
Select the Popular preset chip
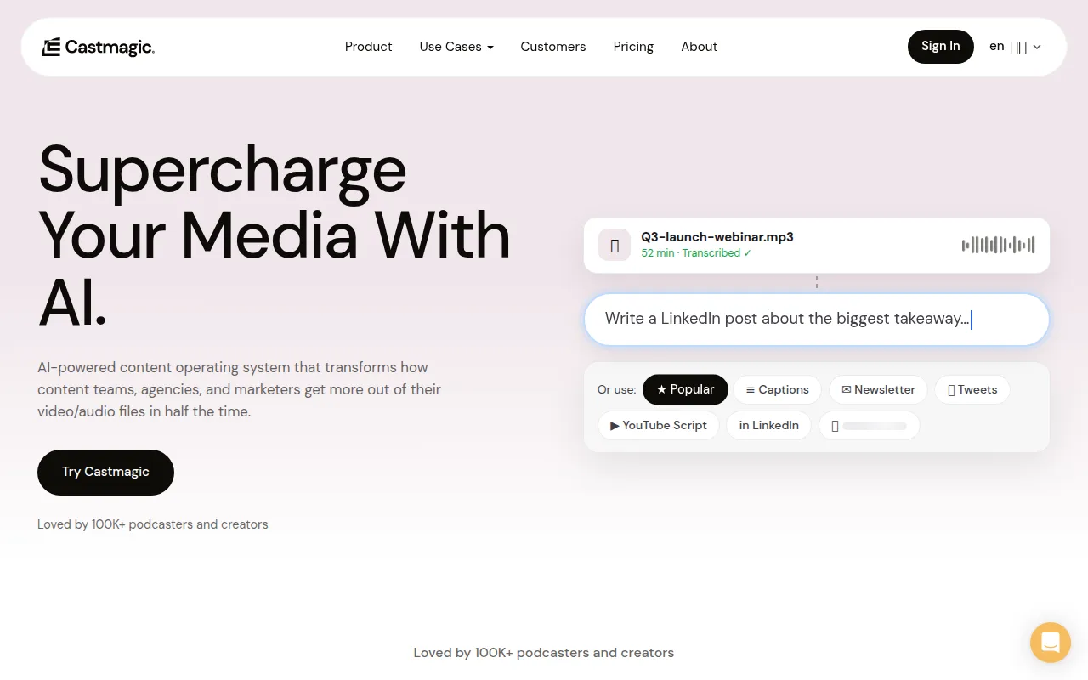[685, 389]
